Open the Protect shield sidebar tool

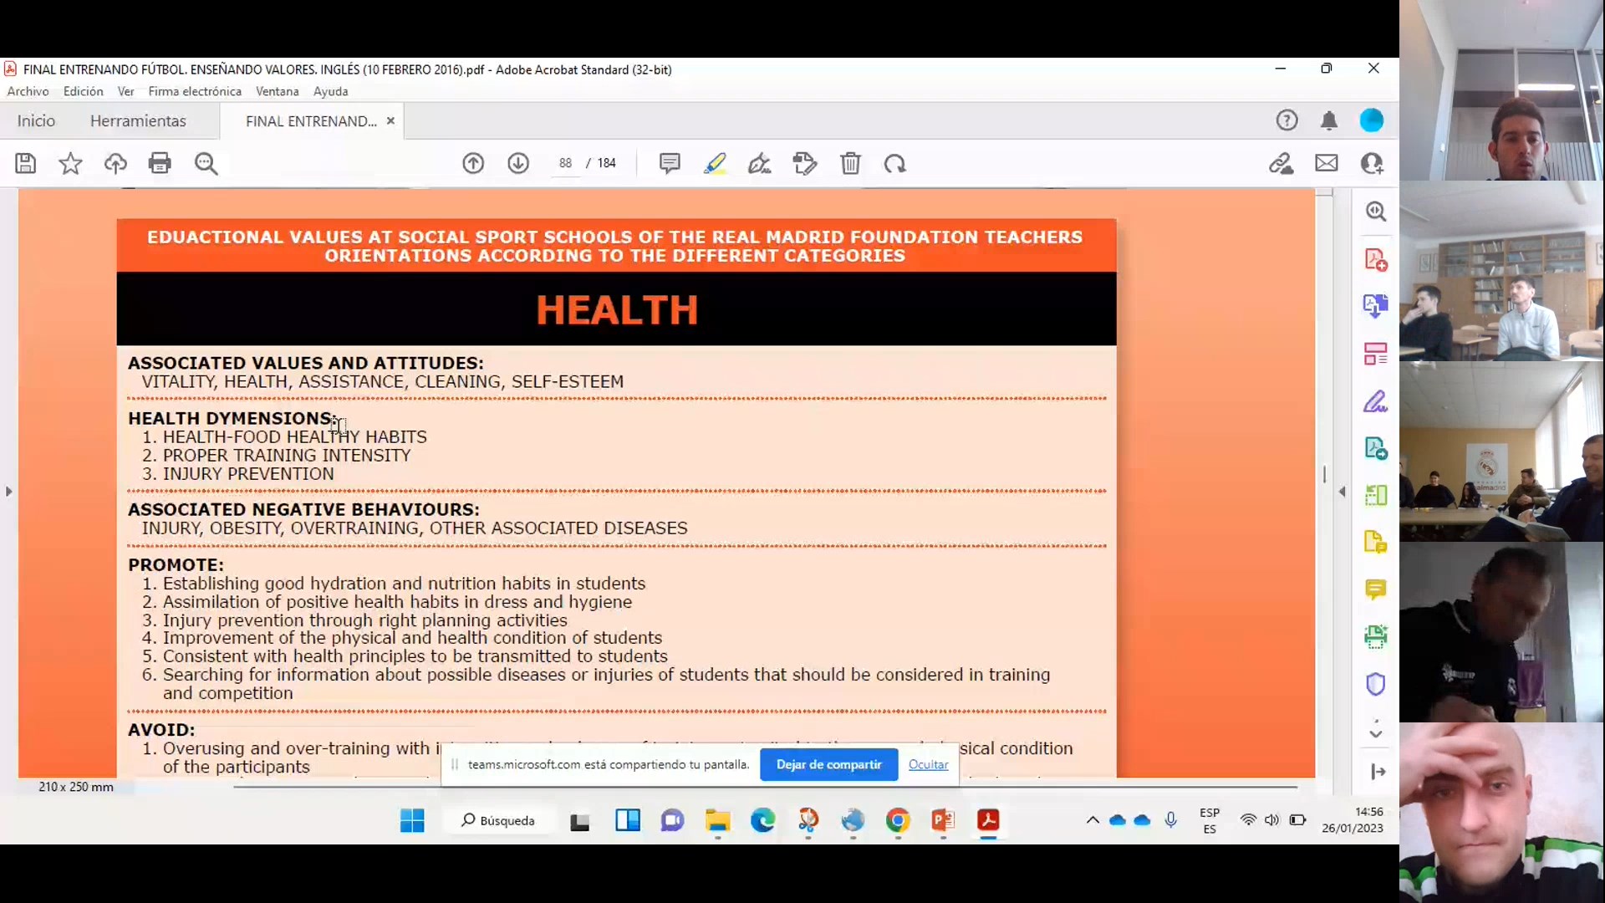pos(1376,684)
